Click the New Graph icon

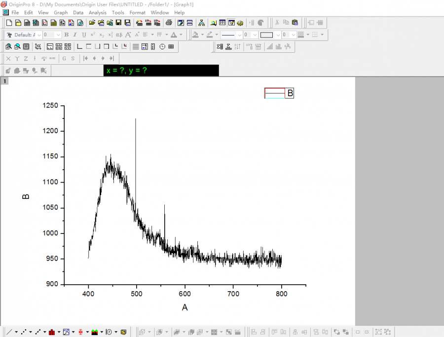tap(45, 23)
